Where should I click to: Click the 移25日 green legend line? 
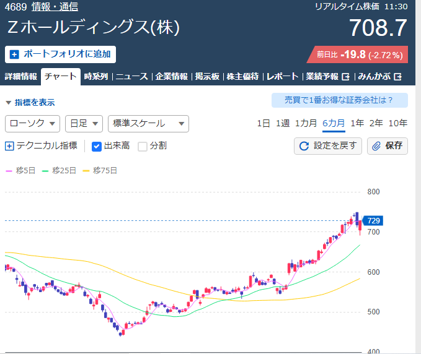tap(47, 170)
